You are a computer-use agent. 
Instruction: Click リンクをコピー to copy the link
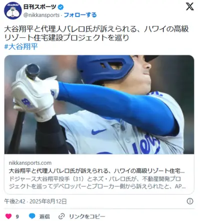pyautogui.click(x=87, y=217)
